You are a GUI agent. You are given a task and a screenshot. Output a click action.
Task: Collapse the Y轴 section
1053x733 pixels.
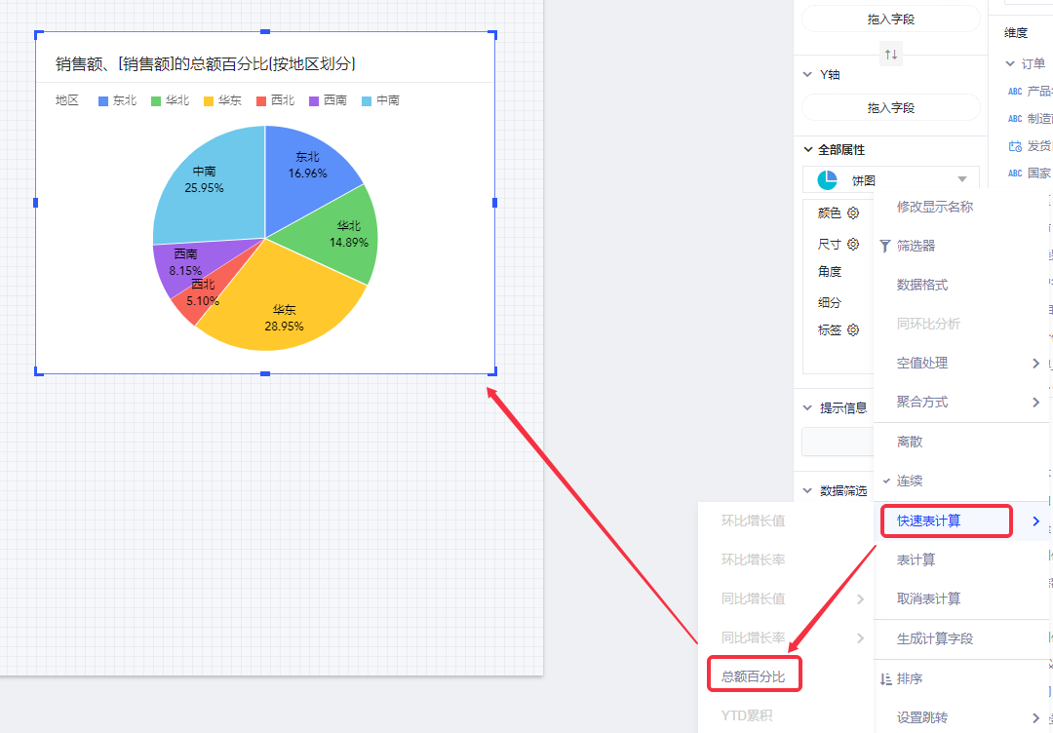tap(807, 74)
